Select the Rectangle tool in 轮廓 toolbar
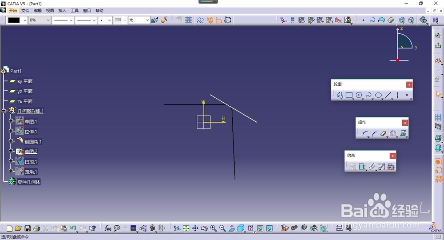 [349, 95]
